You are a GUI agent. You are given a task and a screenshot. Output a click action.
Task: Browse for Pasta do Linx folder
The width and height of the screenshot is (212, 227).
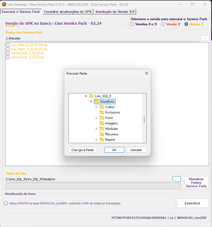point(176,179)
